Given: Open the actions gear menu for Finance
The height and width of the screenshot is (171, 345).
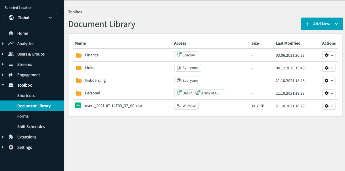Looking at the screenshot, I should click(x=329, y=55).
